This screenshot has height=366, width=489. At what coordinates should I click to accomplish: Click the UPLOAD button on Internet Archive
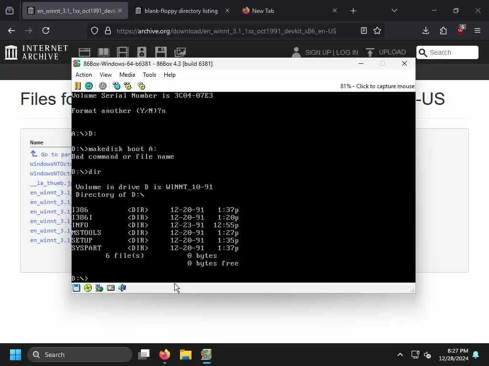[386, 52]
